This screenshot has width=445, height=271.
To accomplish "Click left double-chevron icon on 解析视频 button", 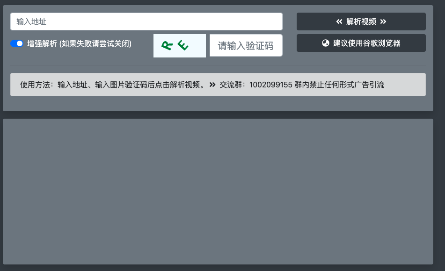I will coord(339,21).
